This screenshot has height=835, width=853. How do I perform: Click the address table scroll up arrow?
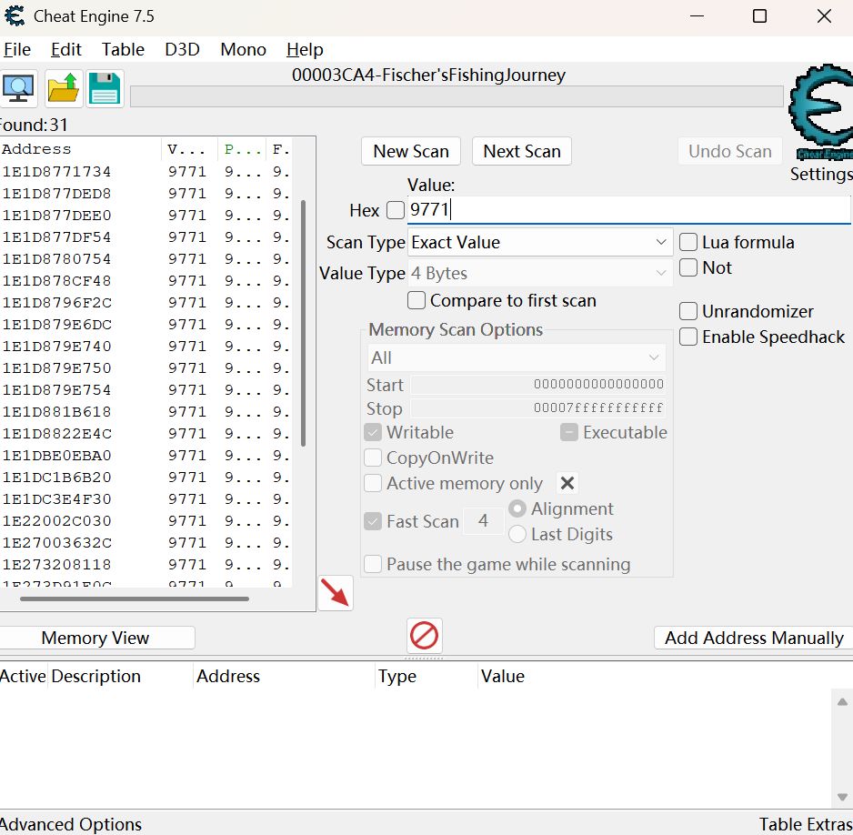(x=842, y=701)
